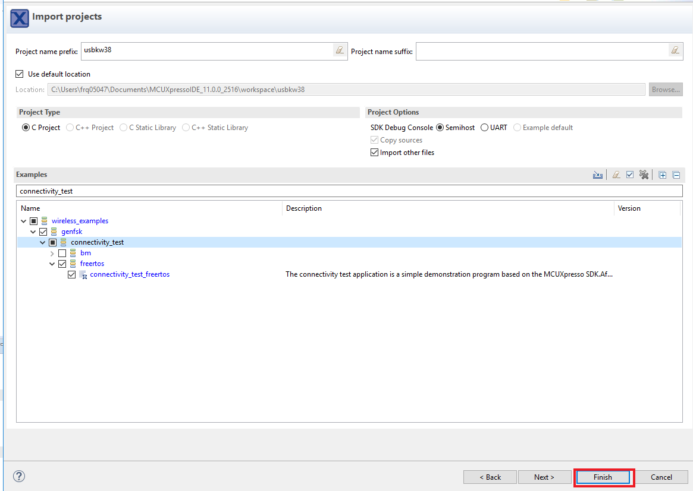Click the collapse all minus icon
Viewport: 693px width, 491px height.
(676, 175)
